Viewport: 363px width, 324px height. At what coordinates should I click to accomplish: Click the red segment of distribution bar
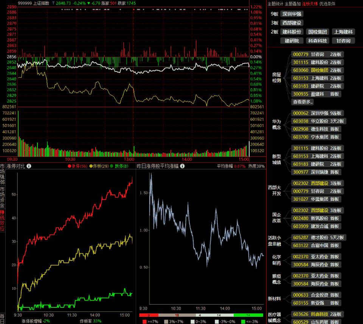click(149, 315)
